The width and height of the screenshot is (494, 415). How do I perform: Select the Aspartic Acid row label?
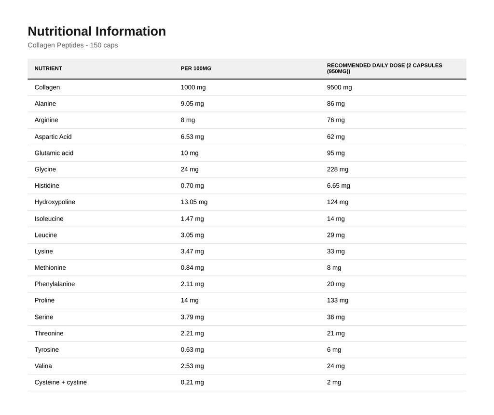[53, 137]
